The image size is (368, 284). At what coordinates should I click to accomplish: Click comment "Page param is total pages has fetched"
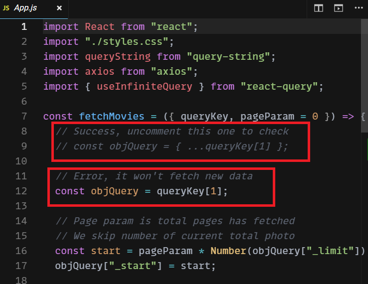coord(175,221)
